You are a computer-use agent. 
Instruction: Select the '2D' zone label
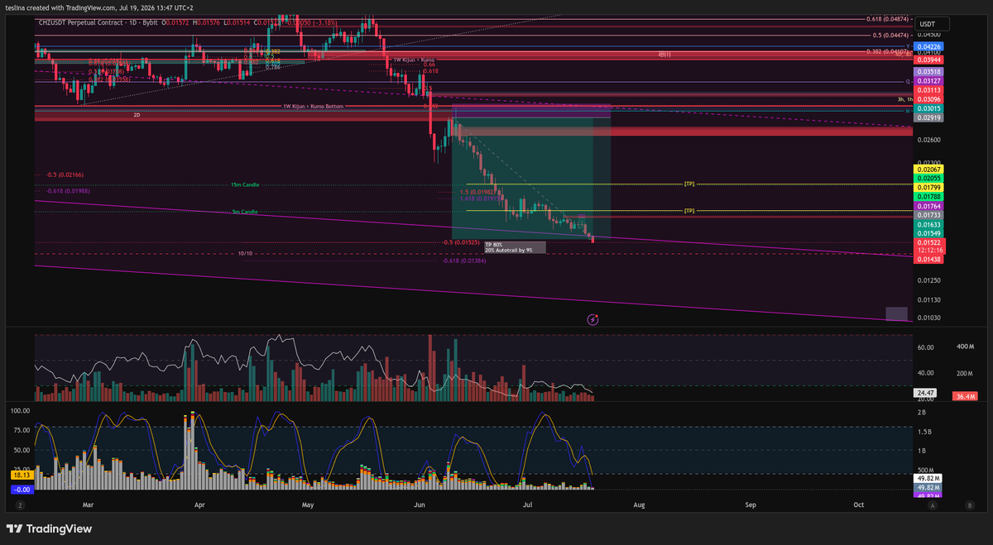click(x=137, y=116)
